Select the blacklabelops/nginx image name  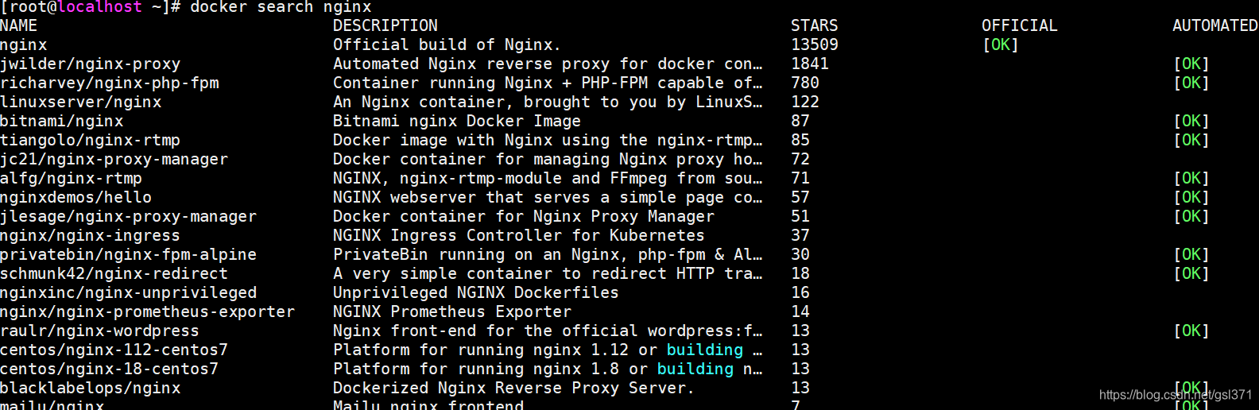point(91,388)
